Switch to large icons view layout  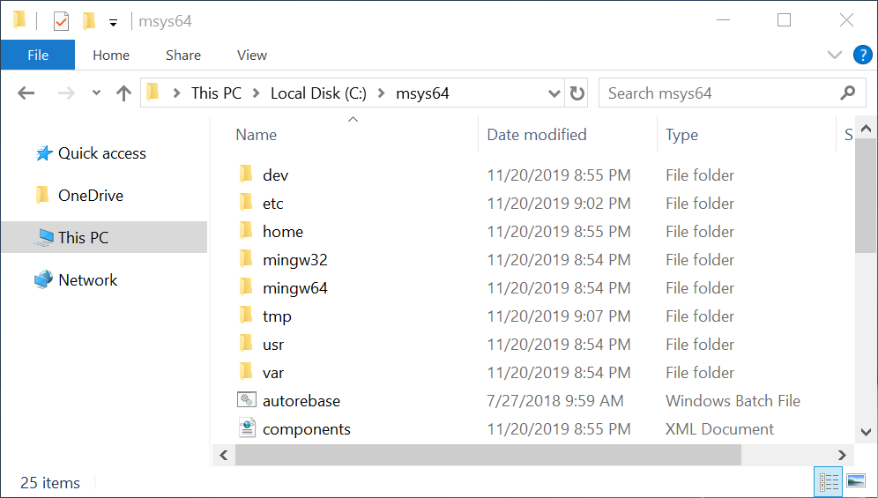pyautogui.click(x=855, y=481)
